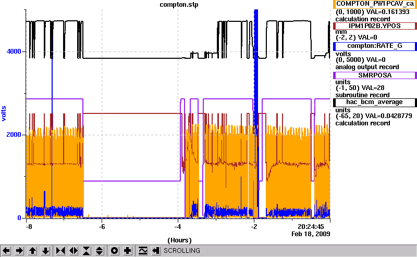
Task: Select the SMRPOSA legend entry
Action: [374, 75]
